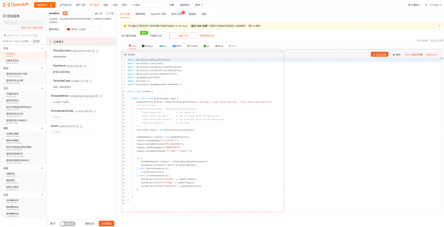Viewport: 444px width, 227px height.
Task: Click the 调用历史 button
Action: coord(90,224)
